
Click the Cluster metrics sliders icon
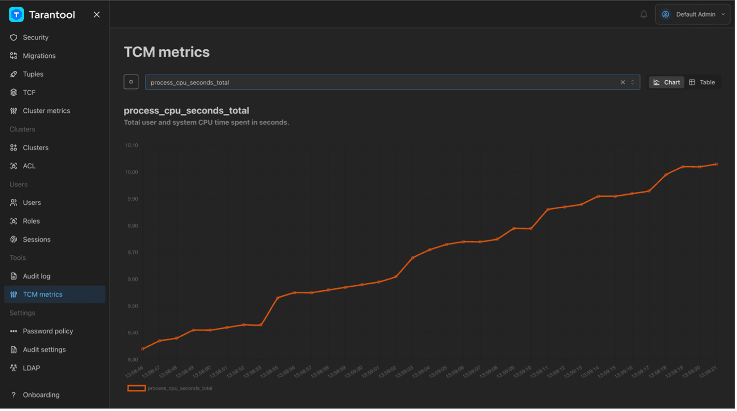pos(14,111)
